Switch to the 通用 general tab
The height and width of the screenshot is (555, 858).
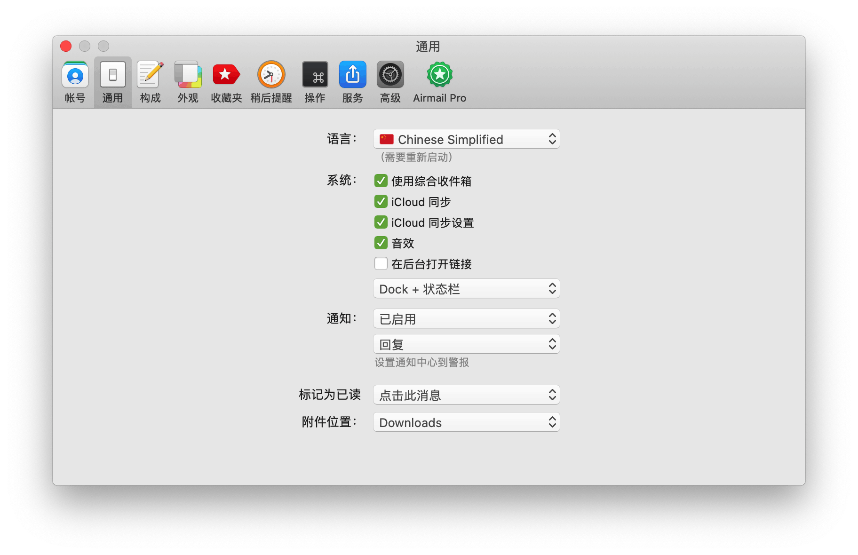tap(112, 81)
